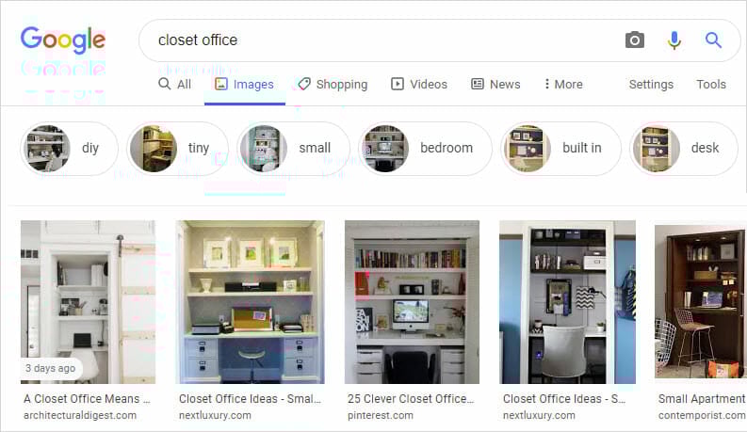The width and height of the screenshot is (747, 432).
Task: Open the Settings menu
Action: [651, 84]
